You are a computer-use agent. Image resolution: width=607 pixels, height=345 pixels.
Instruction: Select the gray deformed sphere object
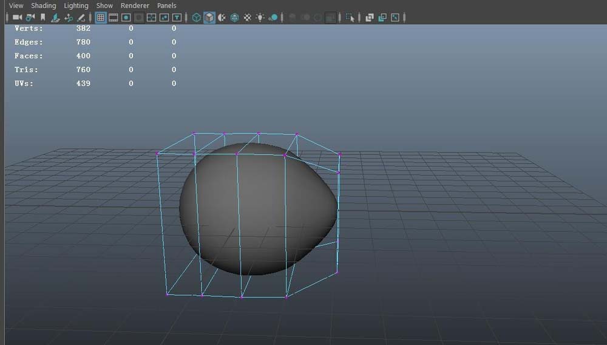pyautogui.click(x=258, y=209)
